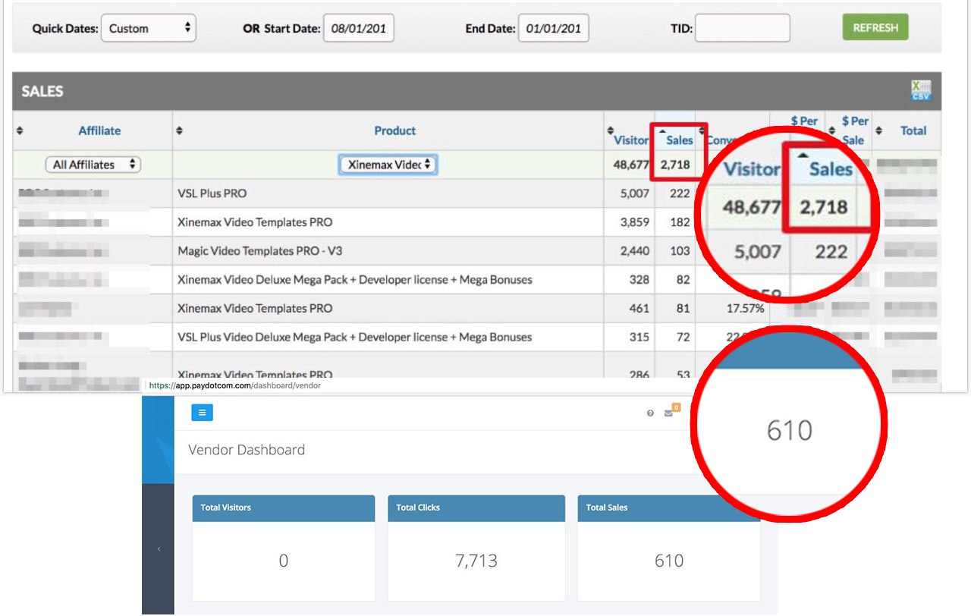The image size is (971, 616).
Task: Click the sort arrows beside Total header
Action: point(879,130)
